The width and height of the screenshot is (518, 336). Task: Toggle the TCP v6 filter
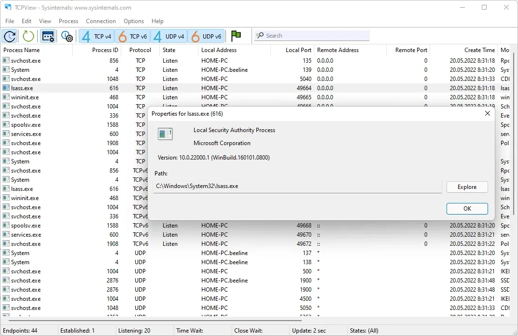pos(132,36)
